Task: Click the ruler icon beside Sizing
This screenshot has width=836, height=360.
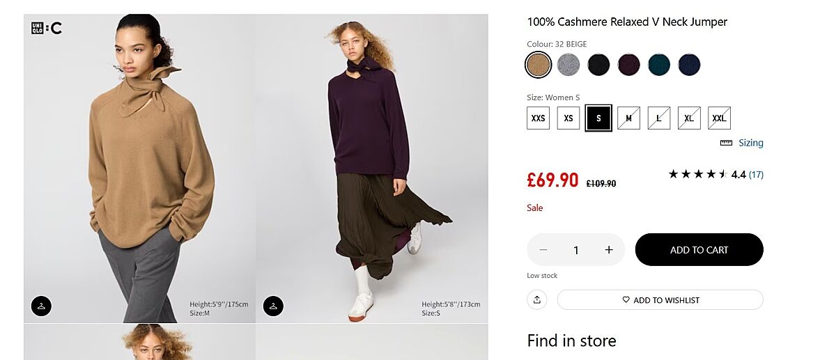Action: pyautogui.click(x=727, y=143)
